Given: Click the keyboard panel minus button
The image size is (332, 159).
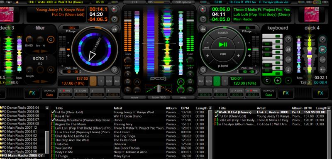Looking at the screenshot, I should (x=288, y=80).
